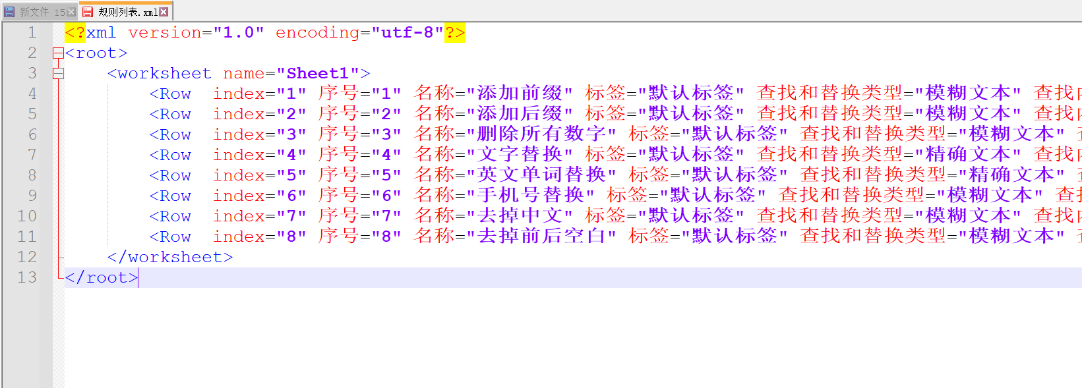Click the encoding value "utf-8"
Image resolution: width=1082 pixels, height=388 pixels.
[407, 32]
